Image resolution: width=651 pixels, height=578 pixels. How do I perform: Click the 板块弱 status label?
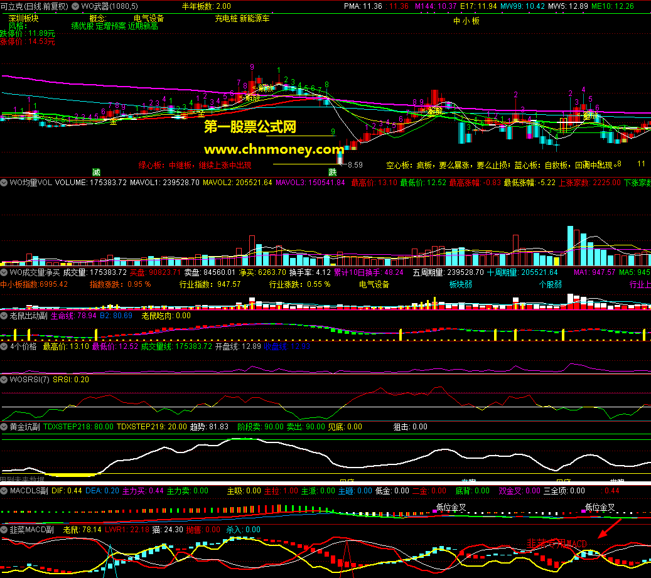click(x=460, y=285)
